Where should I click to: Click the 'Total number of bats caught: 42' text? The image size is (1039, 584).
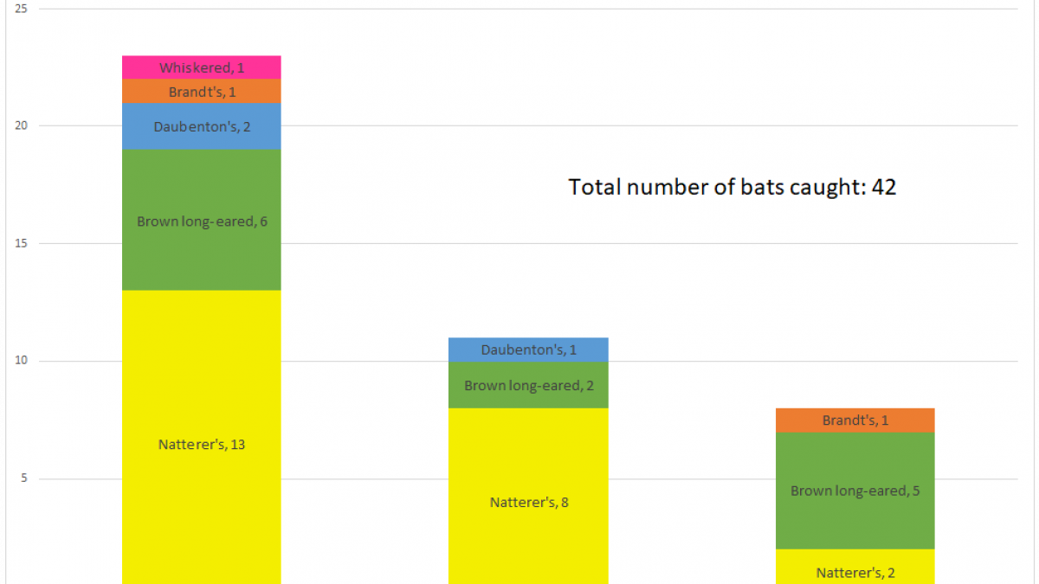[732, 187]
